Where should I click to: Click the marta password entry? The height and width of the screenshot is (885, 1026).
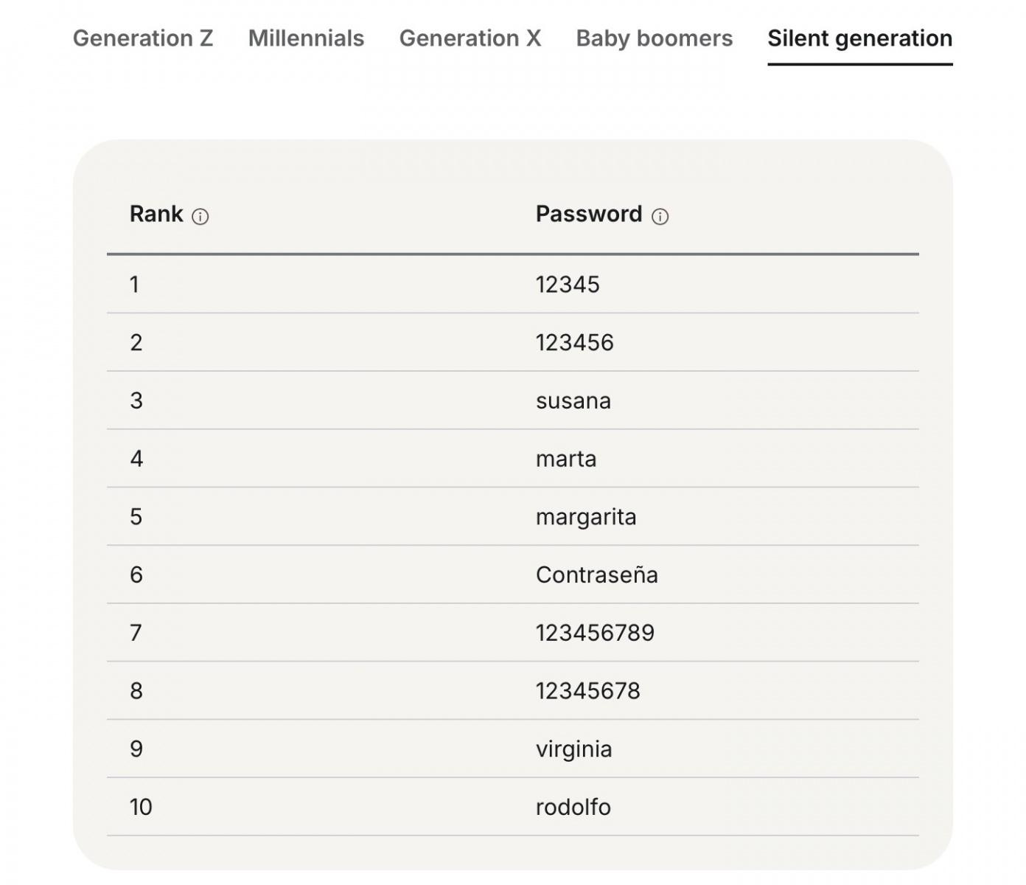point(565,459)
